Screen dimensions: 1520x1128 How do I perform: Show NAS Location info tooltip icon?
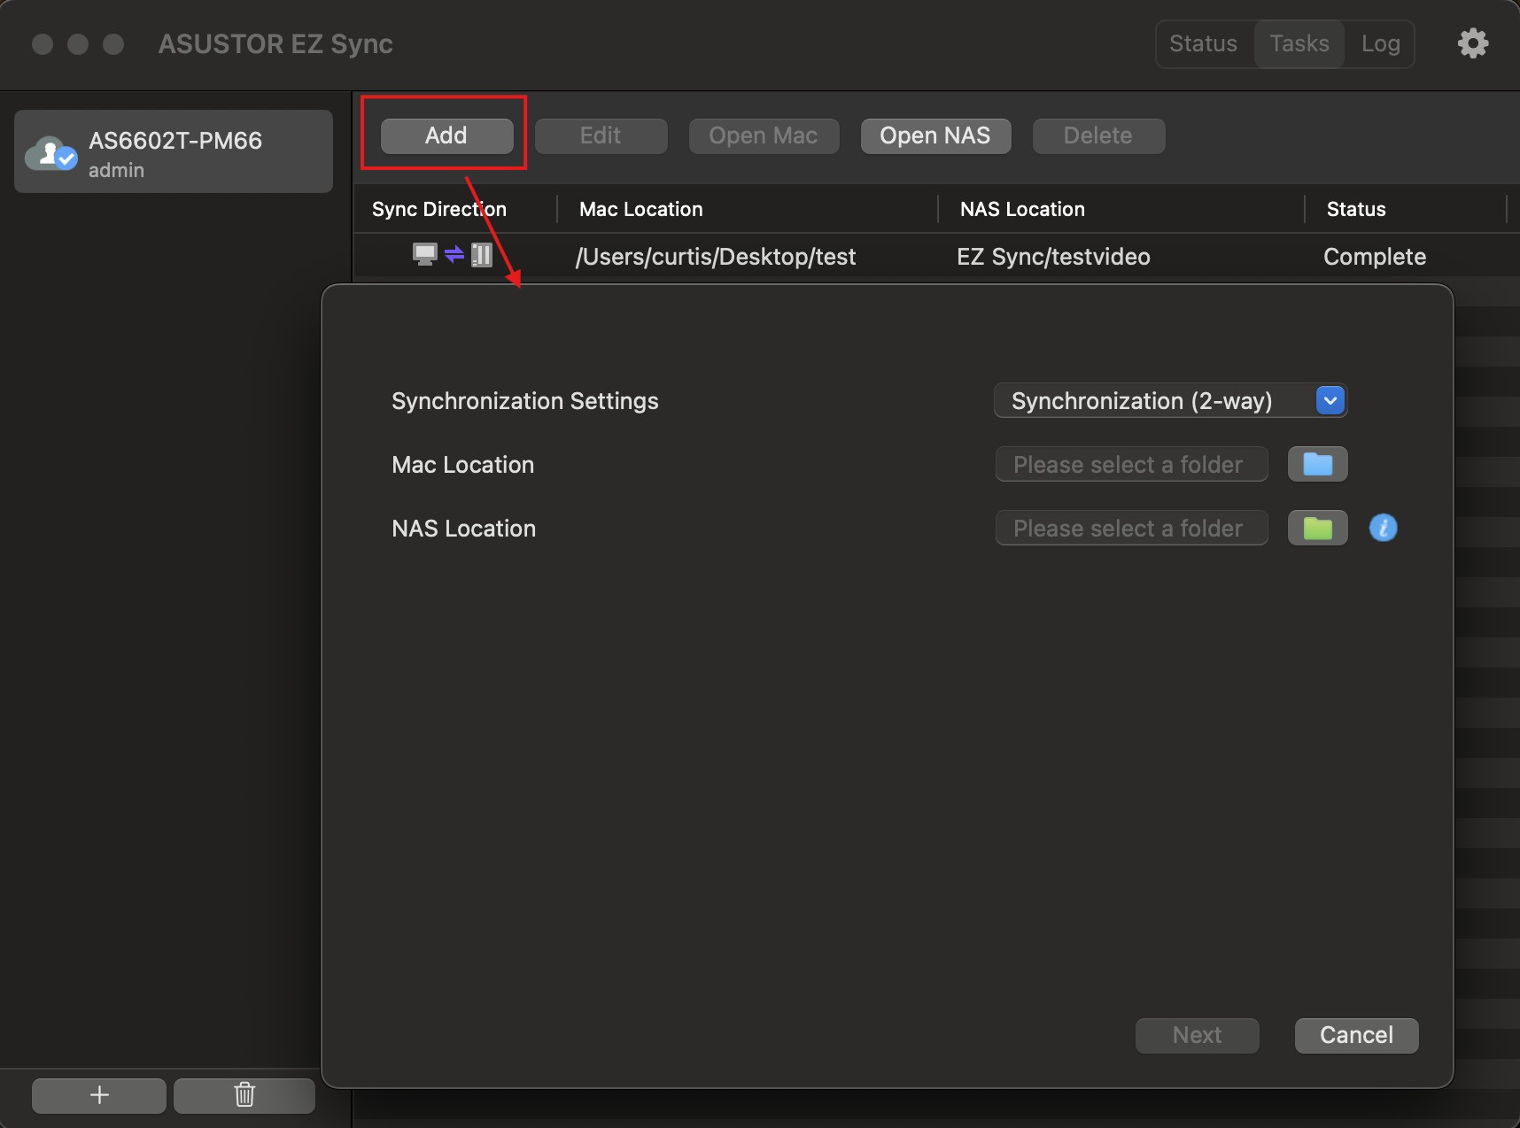coord(1383,528)
